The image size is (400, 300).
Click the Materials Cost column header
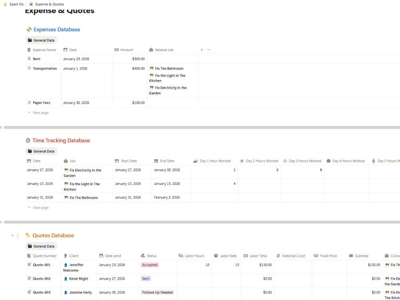click(291, 256)
